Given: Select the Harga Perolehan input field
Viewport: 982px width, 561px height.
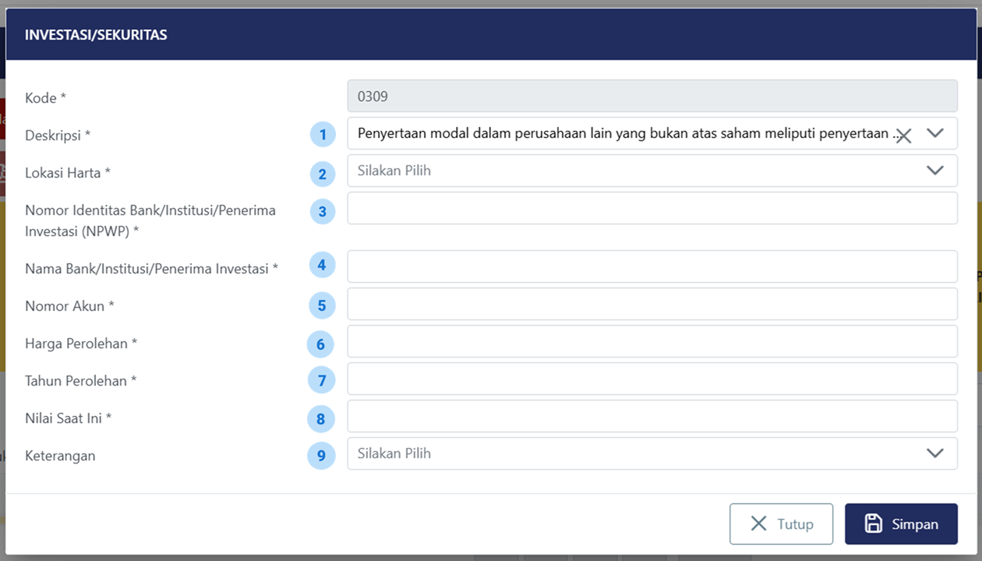Looking at the screenshot, I should 652,341.
